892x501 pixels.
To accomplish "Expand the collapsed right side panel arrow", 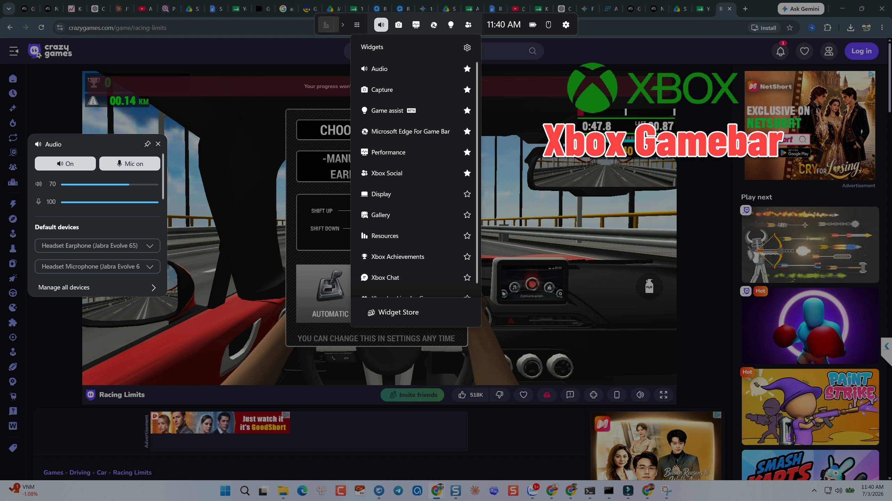I will (886, 346).
